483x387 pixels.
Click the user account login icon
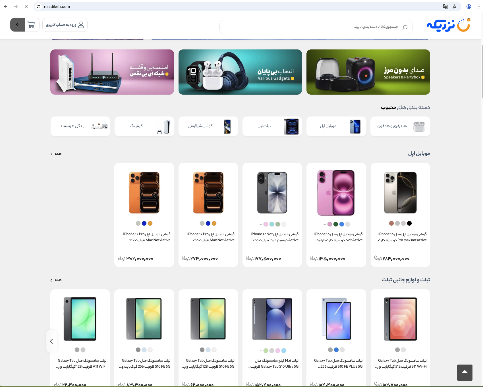[81, 25]
